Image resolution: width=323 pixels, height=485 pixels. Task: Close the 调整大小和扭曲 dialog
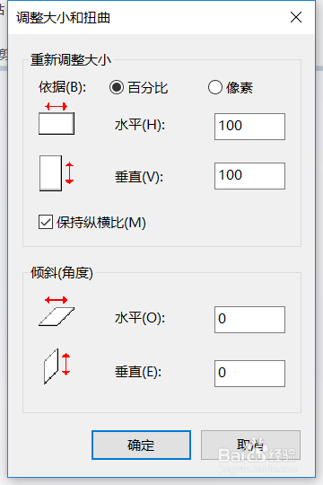[296, 17]
